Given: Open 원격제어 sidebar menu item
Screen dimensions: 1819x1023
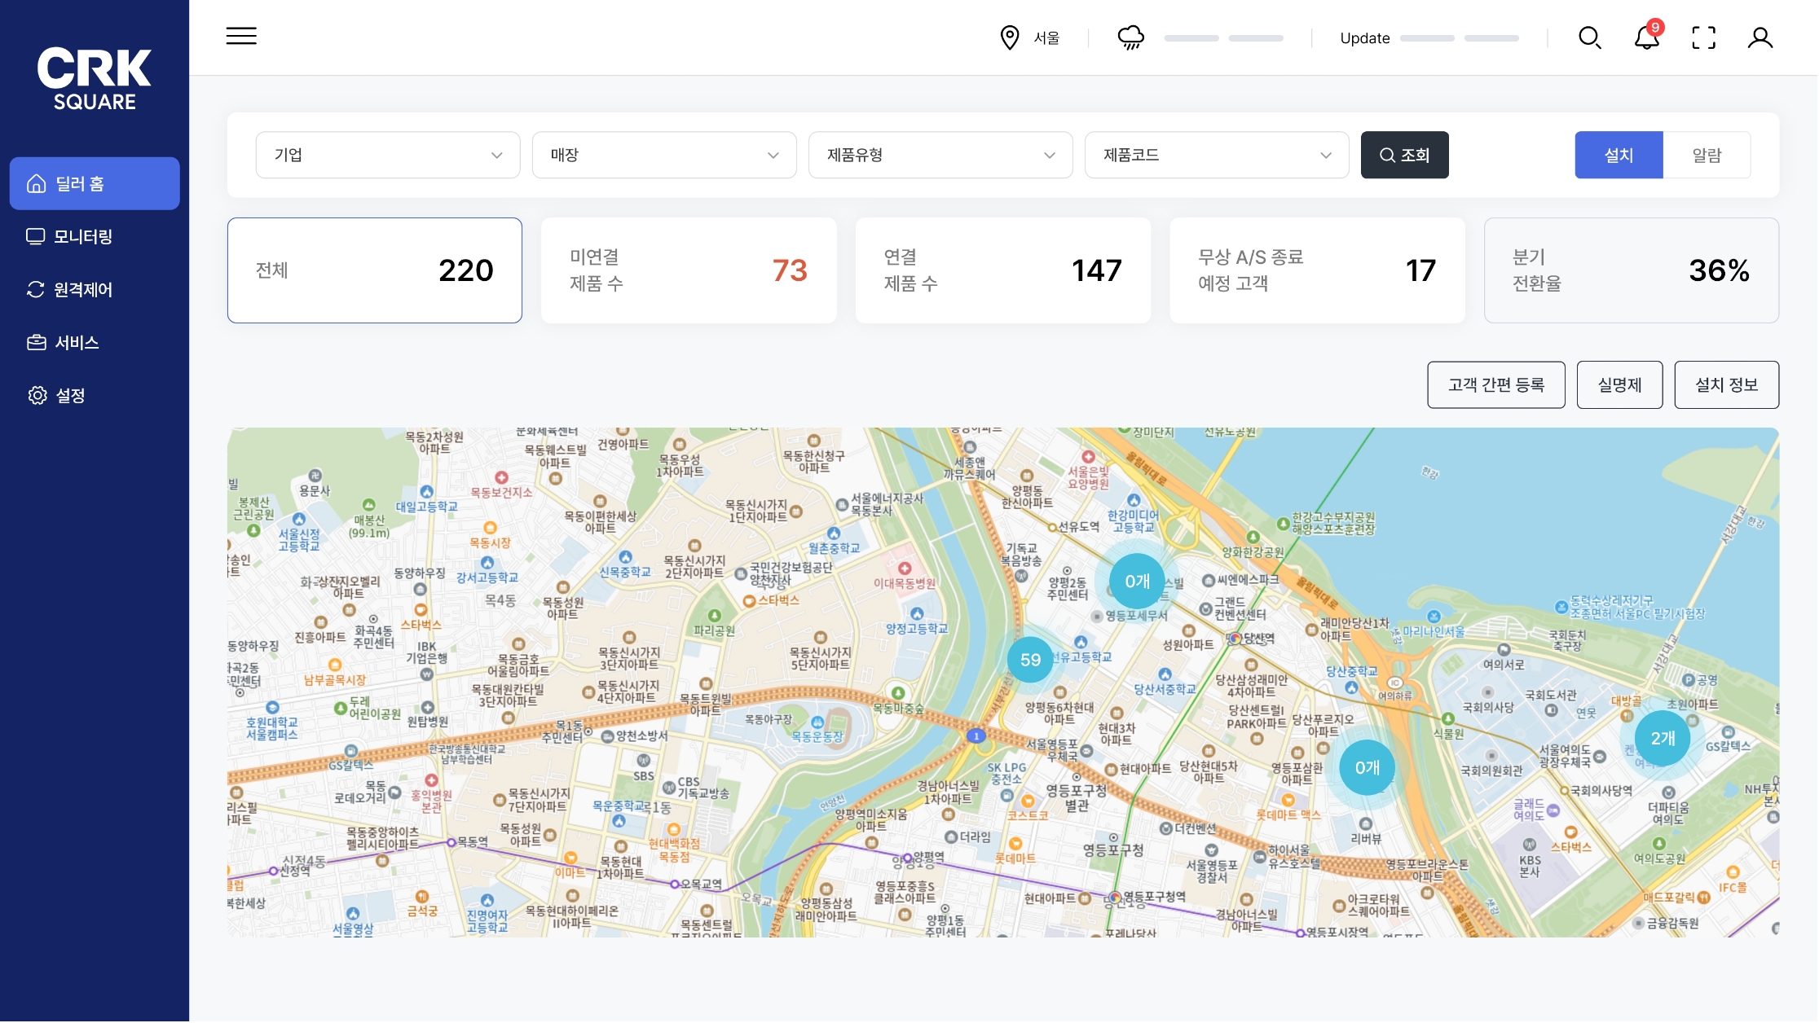Looking at the screenshot, I should (x=81, y=290).
